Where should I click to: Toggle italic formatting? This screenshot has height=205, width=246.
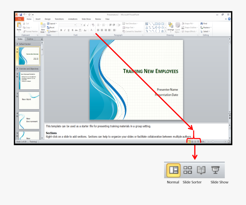tap(64, 30)
